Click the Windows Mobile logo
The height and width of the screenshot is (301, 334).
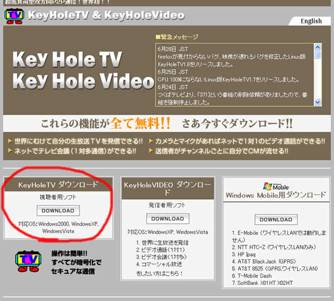point(276,186)
